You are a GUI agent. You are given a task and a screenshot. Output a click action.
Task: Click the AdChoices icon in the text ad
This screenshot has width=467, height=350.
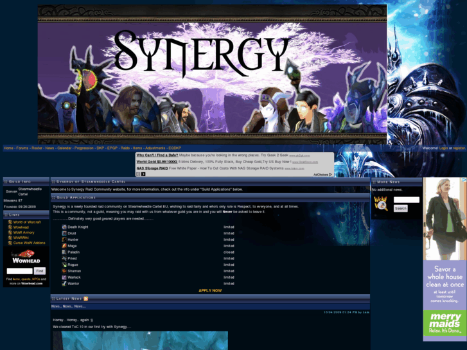click(x=331, y=175)
